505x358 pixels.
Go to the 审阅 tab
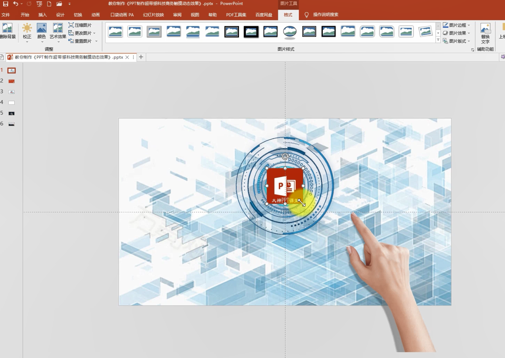click(x=177, y=15)
